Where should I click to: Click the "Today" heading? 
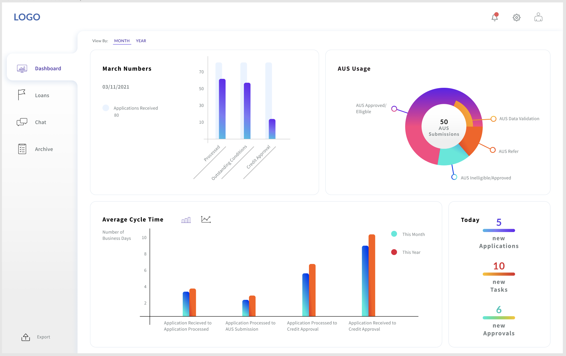[x=470, y=220]
